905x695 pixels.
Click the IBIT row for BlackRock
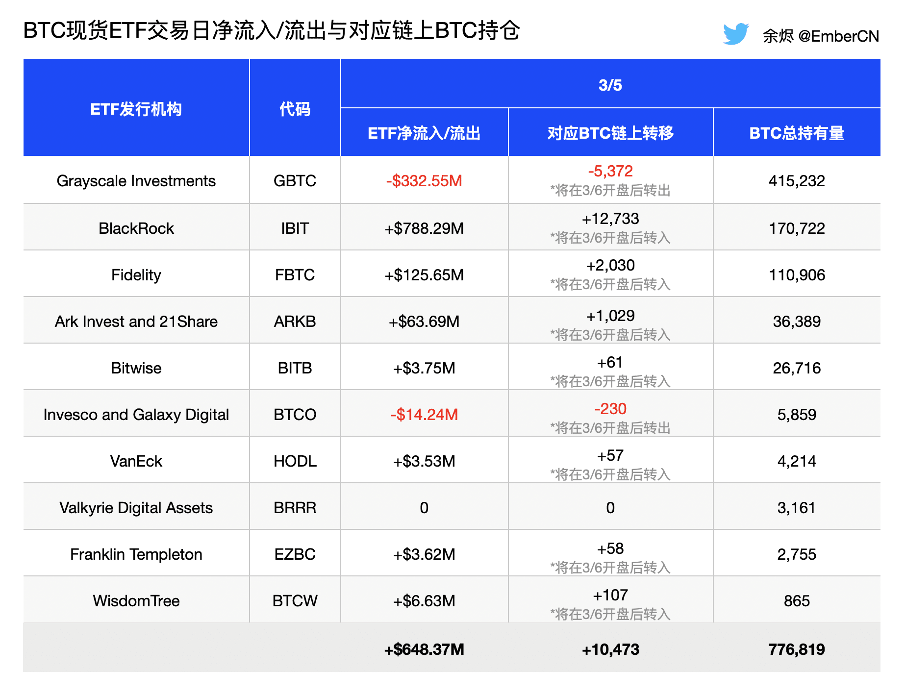(x=295, y=227)
